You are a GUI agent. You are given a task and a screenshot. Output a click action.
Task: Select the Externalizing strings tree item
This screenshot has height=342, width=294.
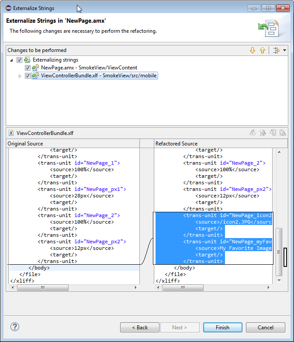click(x=55, y=60)
